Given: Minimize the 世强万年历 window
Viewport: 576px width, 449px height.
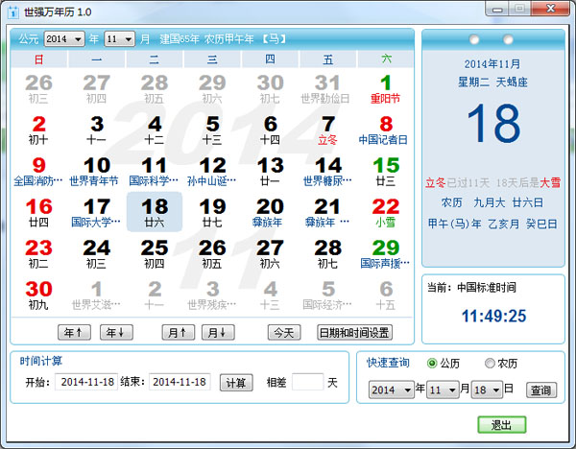Looking at the screenshot, I should 497,9.
